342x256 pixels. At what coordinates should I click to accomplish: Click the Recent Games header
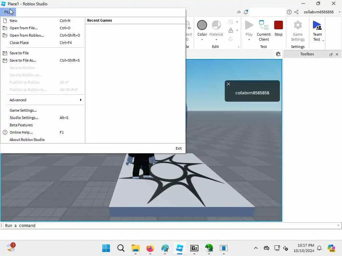point(100,20)
